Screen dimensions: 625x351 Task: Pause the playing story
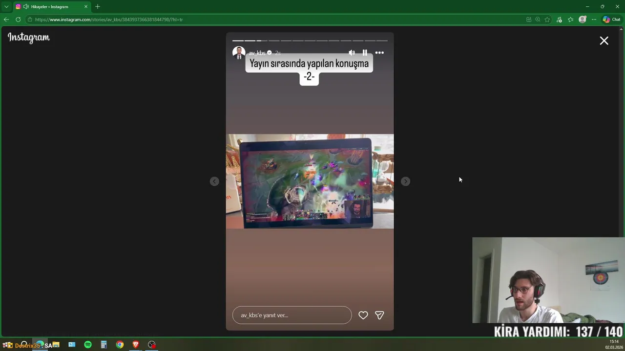tap(365, 53)
